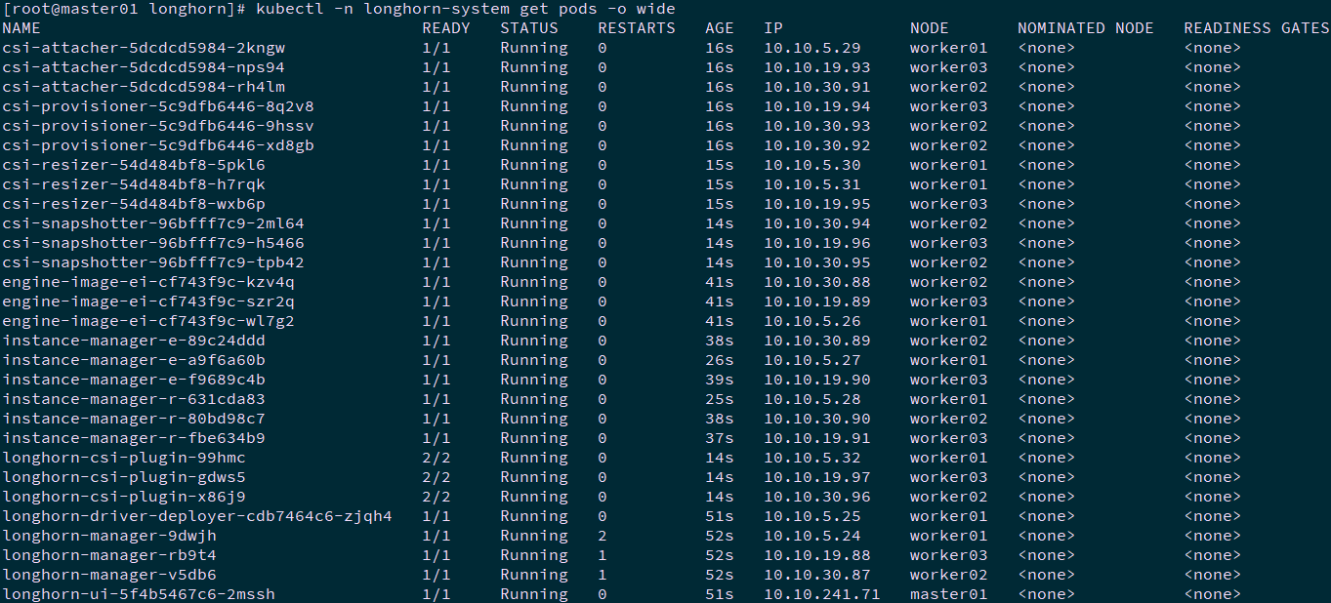This screenshot has width=1331, height=603.
Task: Click the NOMINATED NODE column header
Action: (1085, 28)
